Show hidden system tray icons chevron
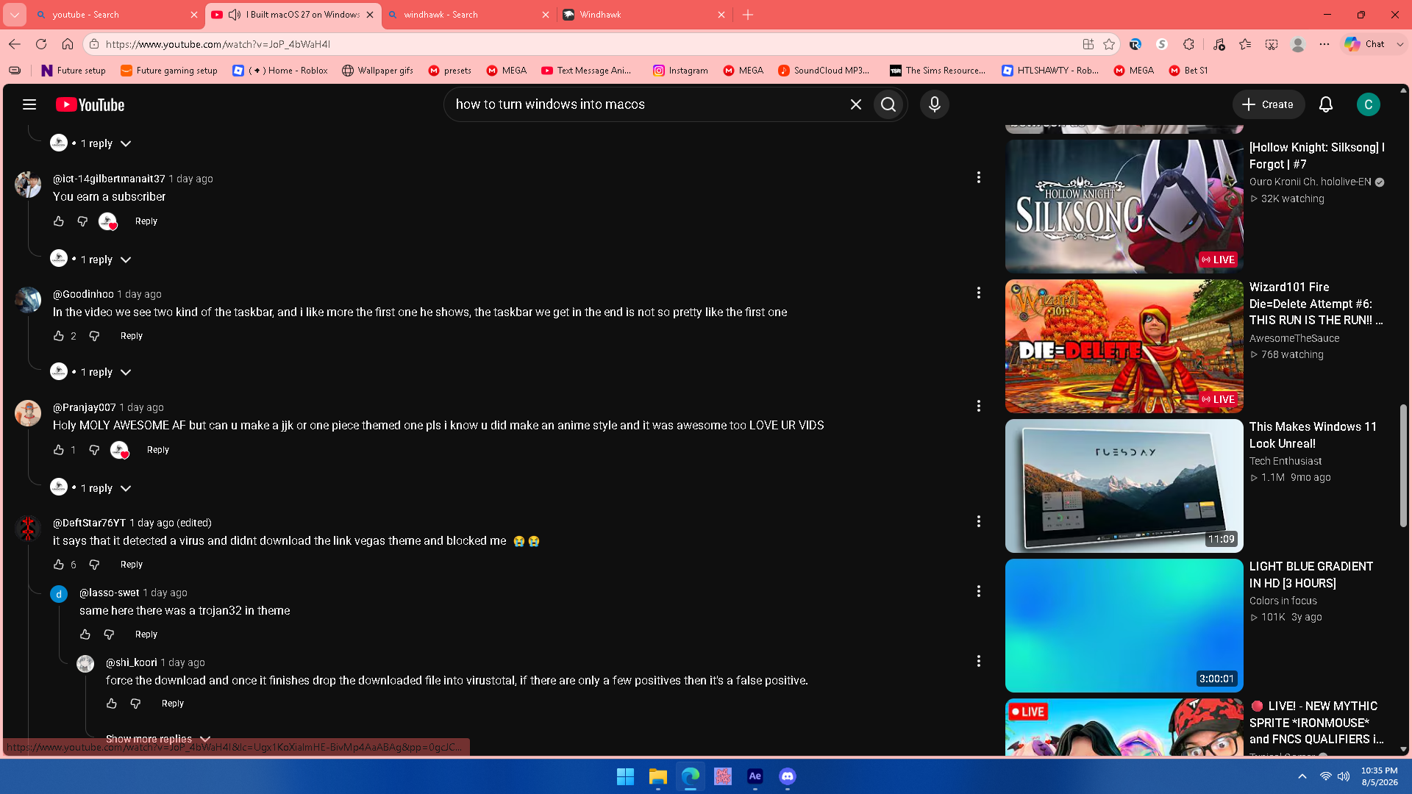This screenshot has width=1412, height=794. (1302, 776)
